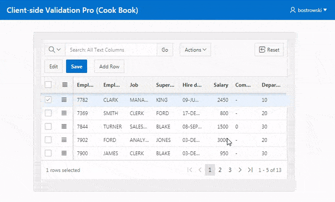335x202 pixels.
Task: Expand the Actions dropdown menu
Action: tap(195, 50)
